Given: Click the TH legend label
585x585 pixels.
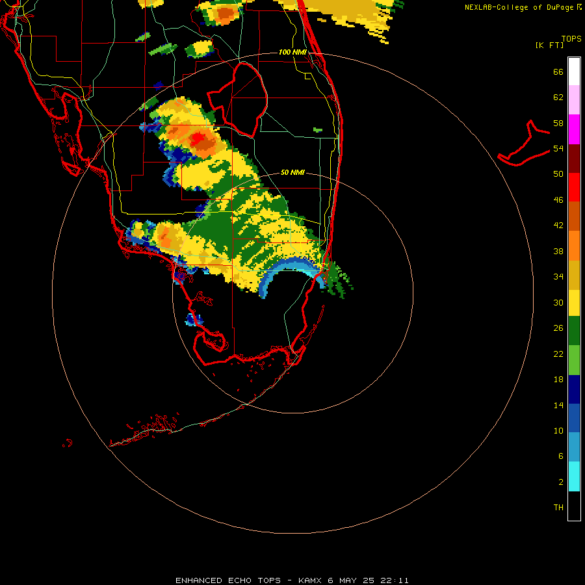Looking at the screenshot, I should pyautogui.click(x=558, y=508).
